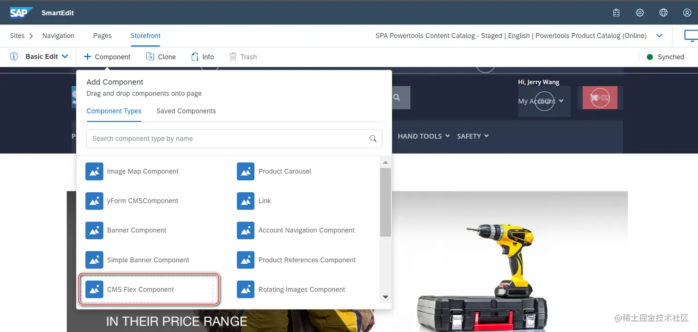Image resolution: width=698 pixels, height=332 pixels.
Task: Open the settings gear icon
Action: [x=640, y=13]
